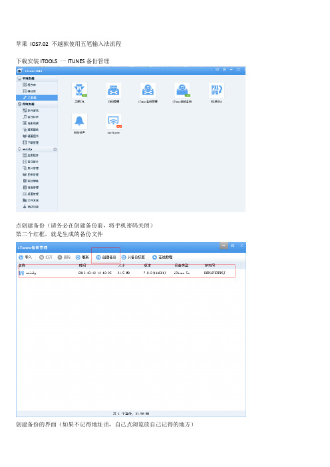Open 桌面管理 under the weizlp device
330x467 pixels.
tap(31, 194)
